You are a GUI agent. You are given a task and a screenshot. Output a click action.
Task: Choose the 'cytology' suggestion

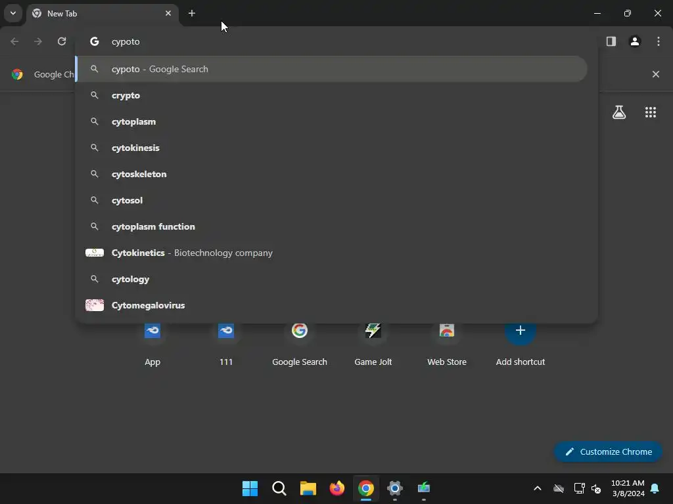click(331, 279)
